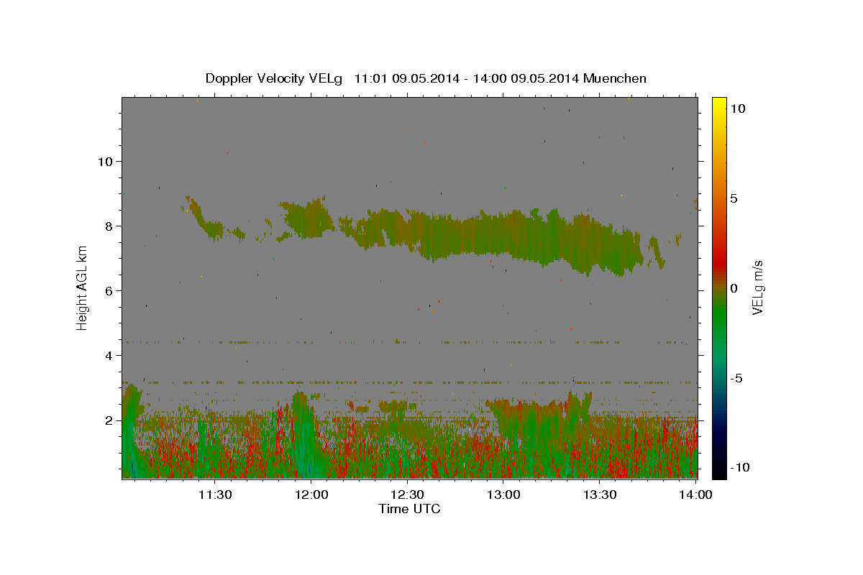The width and height of the screenshot is (863, 575).
Task: Click the 'Muenchen' location in the title
Action: pyautogui.click(x=615, y=78)
